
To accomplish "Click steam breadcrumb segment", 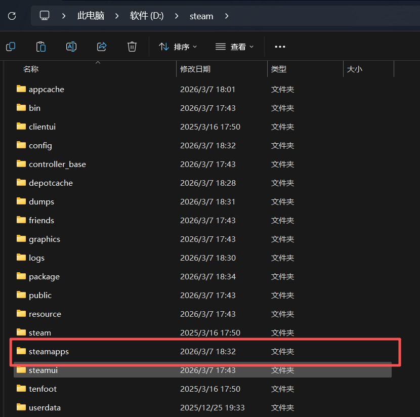I will point(201,16).
